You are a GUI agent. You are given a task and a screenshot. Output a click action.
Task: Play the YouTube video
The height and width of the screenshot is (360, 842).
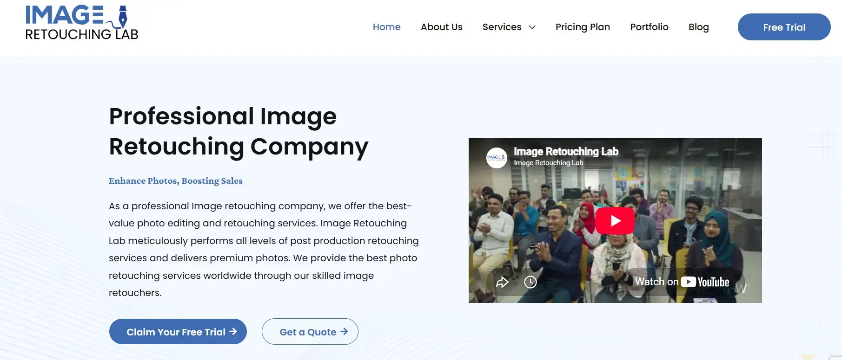point(615,221)
